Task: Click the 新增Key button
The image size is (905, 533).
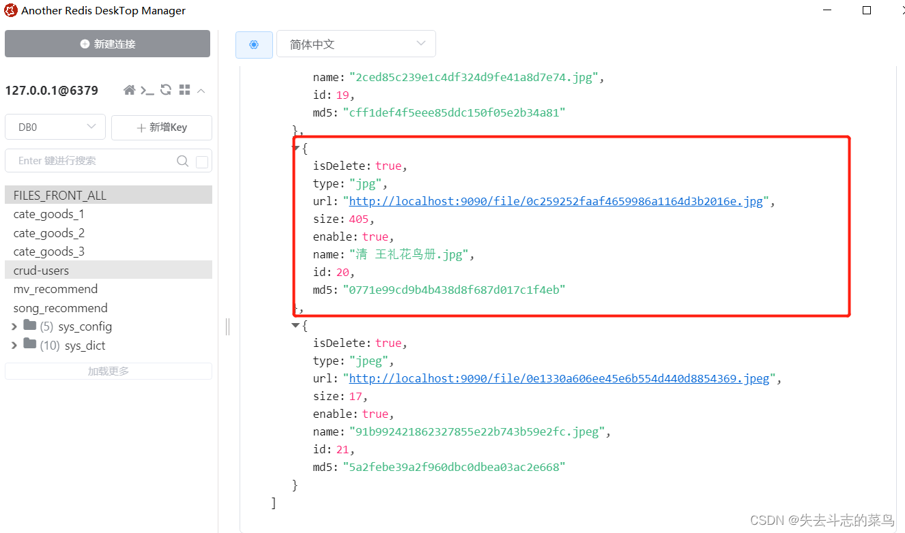Action: [x=162, y=127]
